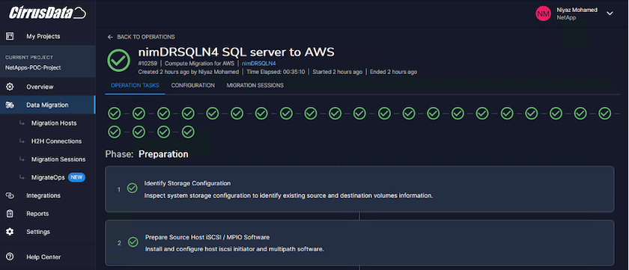Click the NEW badge beside MigrateOps
Viewport: 629px width, 270px height.
coord(76,177)
